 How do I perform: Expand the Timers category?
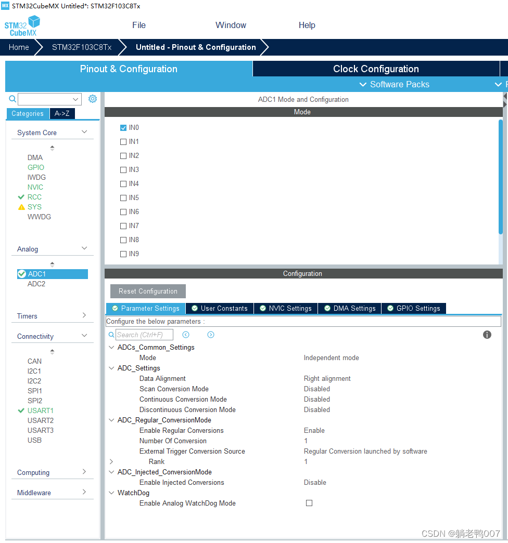[84, 315]
